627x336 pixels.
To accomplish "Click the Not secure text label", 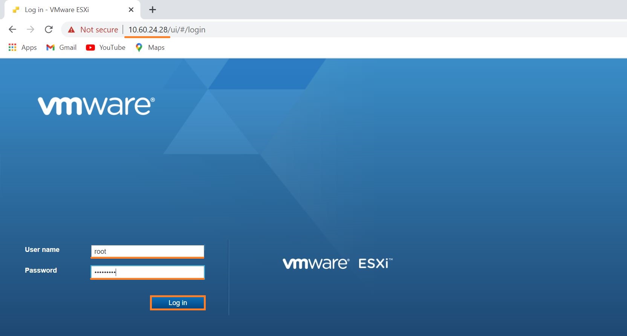I will point(99,30).
